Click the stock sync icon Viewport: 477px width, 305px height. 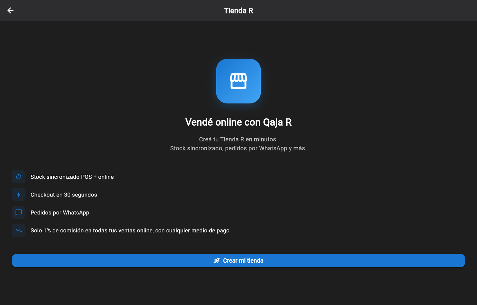[19, 177]
